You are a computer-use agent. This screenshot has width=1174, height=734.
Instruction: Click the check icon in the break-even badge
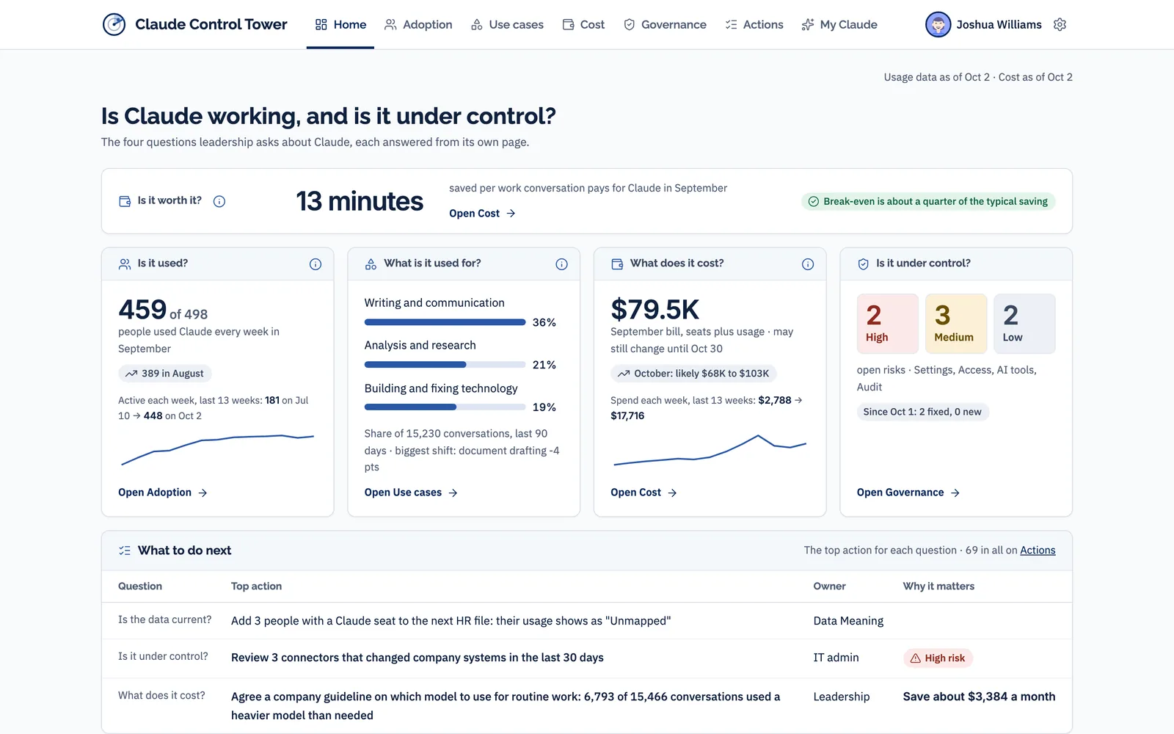(814, 201)
